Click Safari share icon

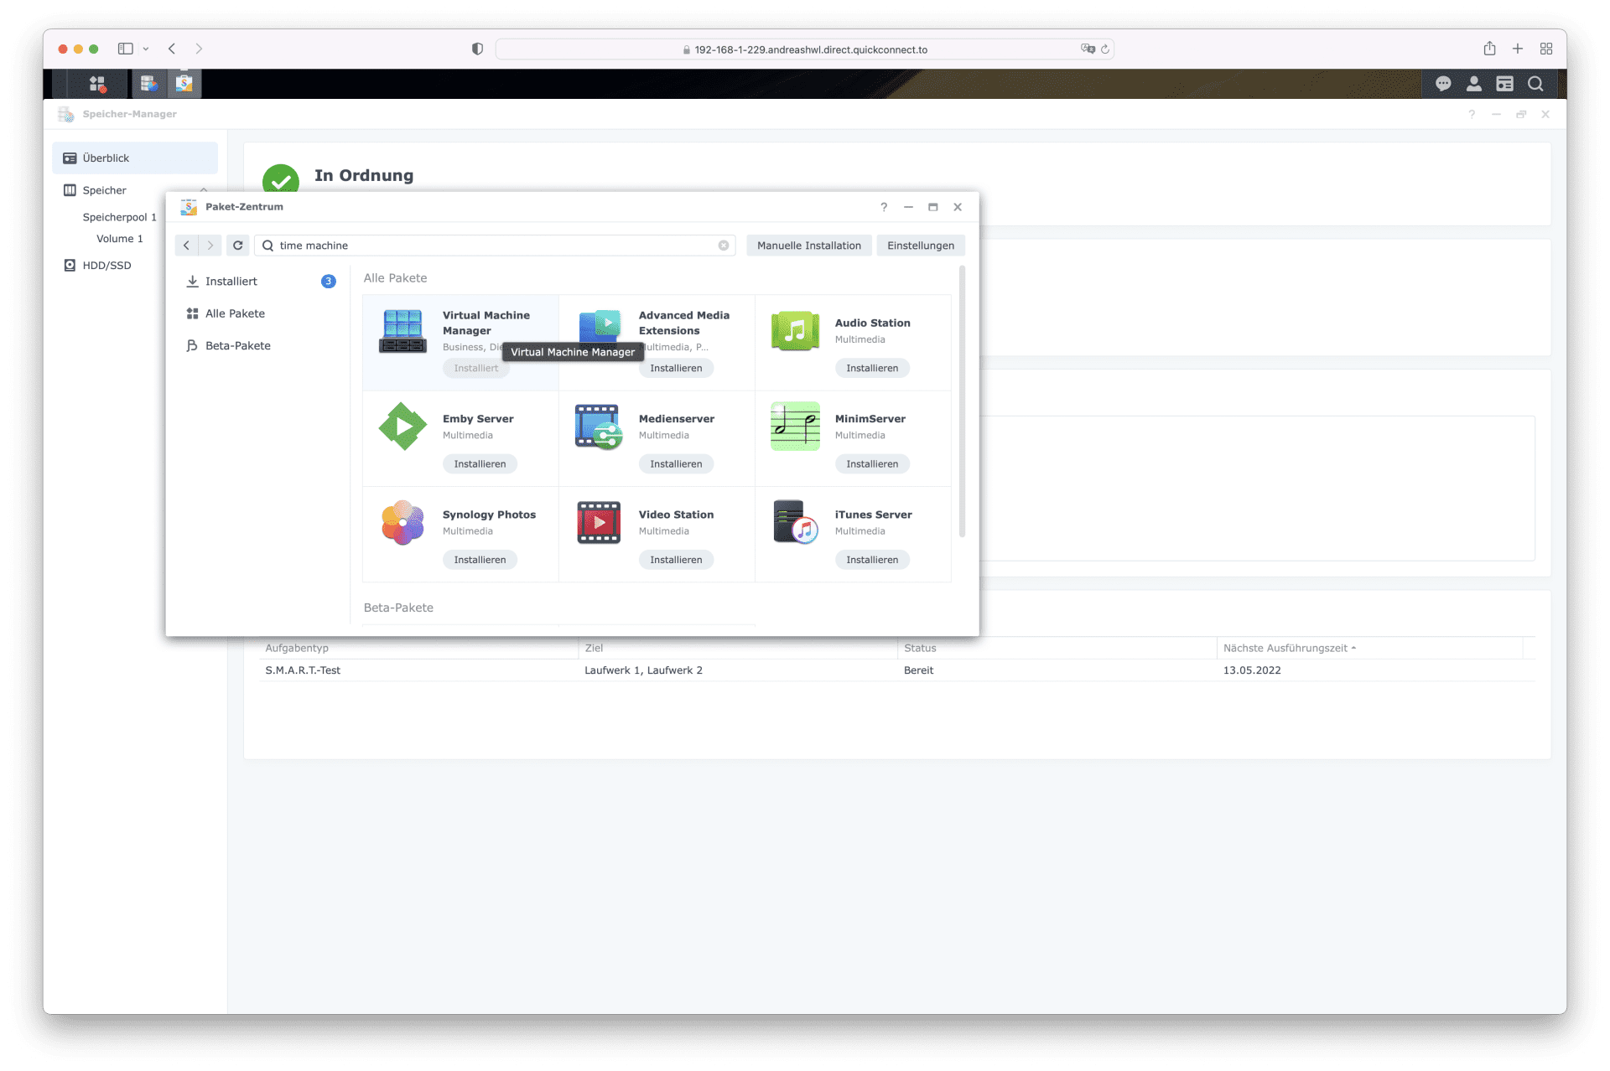tap(1489, 49)
